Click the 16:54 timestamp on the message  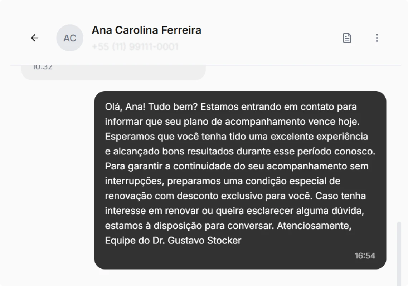pos(365,256)
